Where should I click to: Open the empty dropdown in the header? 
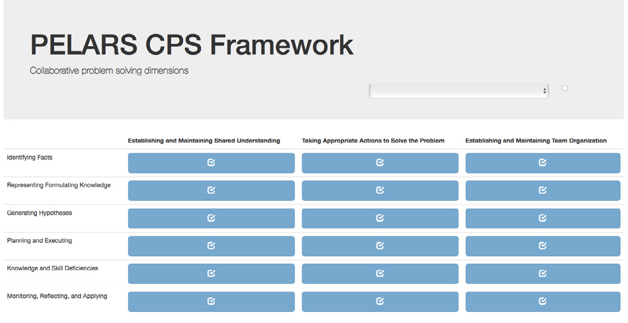point(458,91)
